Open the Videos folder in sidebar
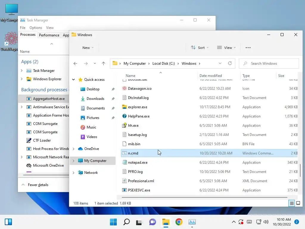Image resolution: width=305 pixels, height=229 pixels. [92, 137]
